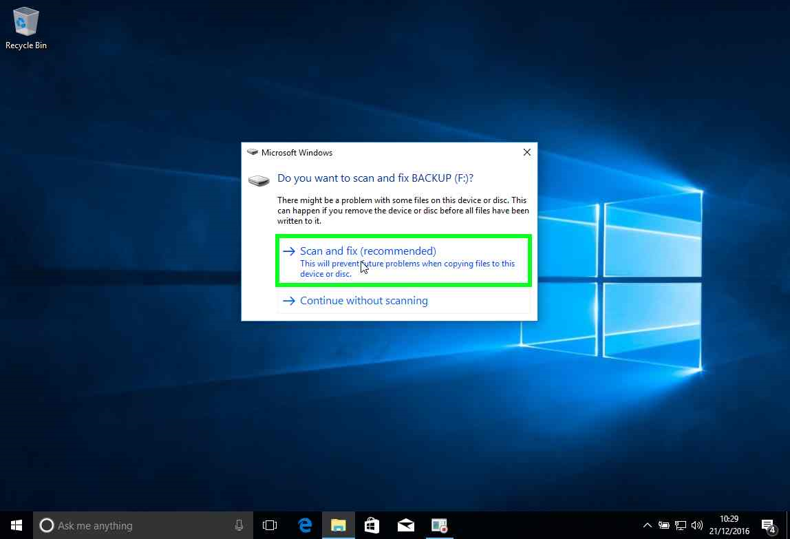This screenshot has height=539, width=790.
Task: Click the dialog title bar drive icon
Action: tap(253, 151)
